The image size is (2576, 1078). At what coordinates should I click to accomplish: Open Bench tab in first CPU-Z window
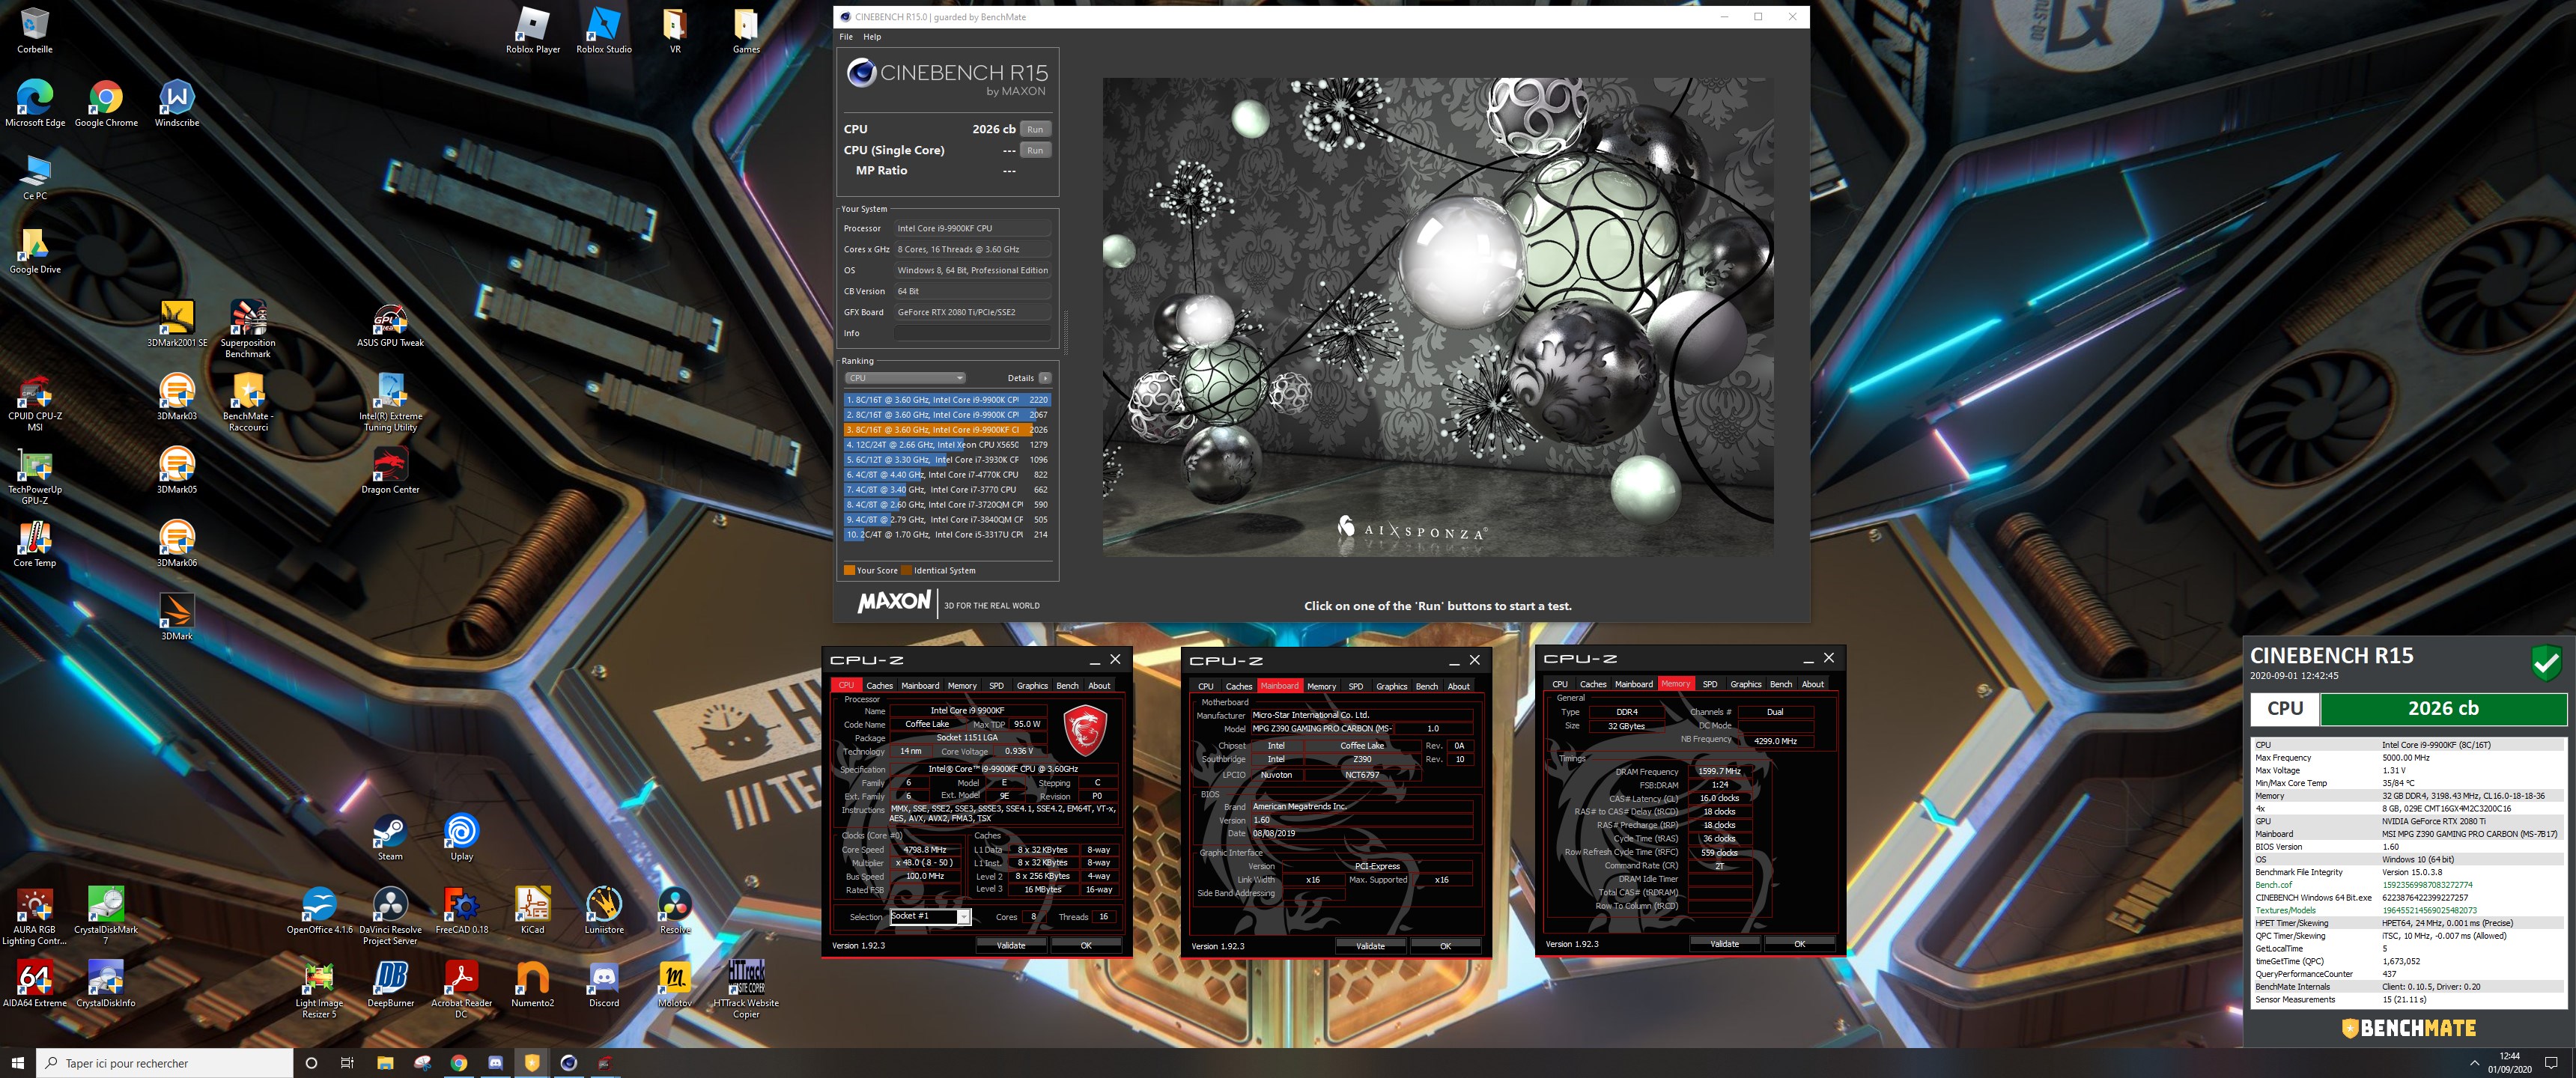[x=1067, y=685]
